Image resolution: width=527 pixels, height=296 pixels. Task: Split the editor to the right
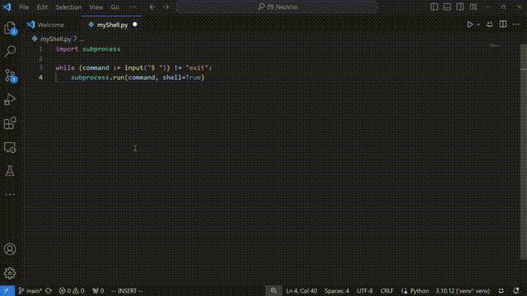[x=503, y=24]
